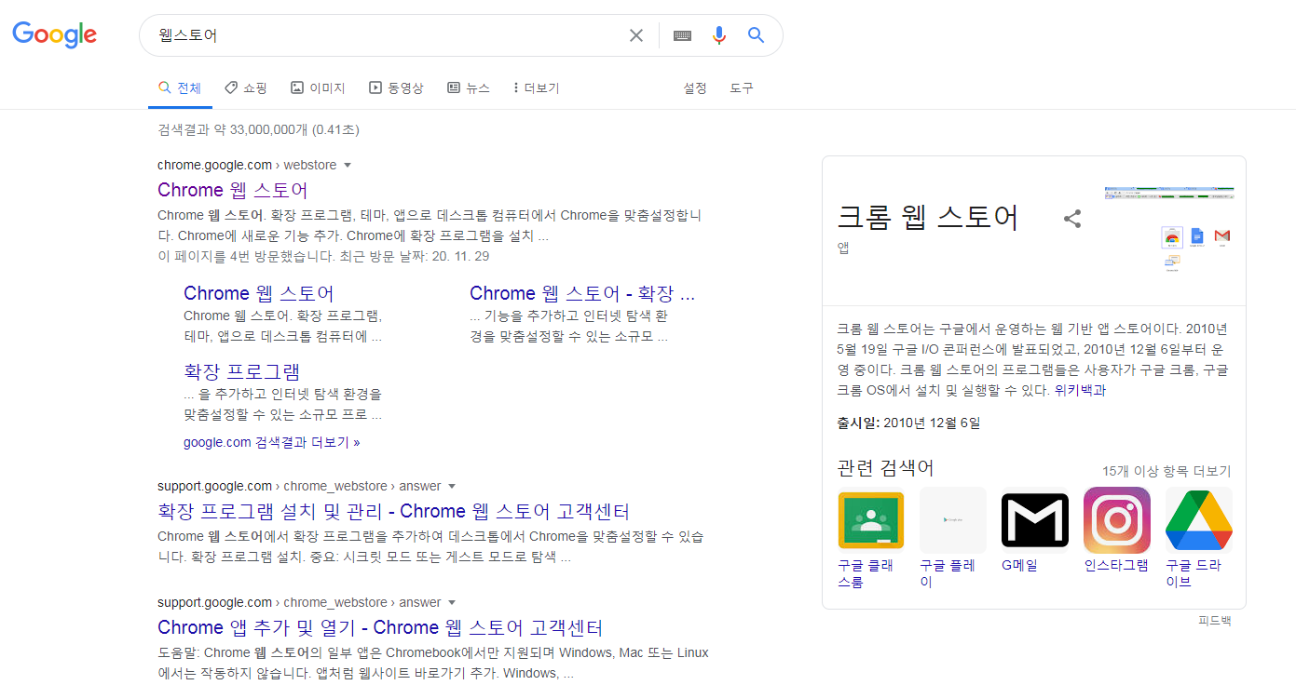Click the 구글 드라이브 label text
The width and height of the screenshot is (1296, 685).
click(x=1194, y=573)
